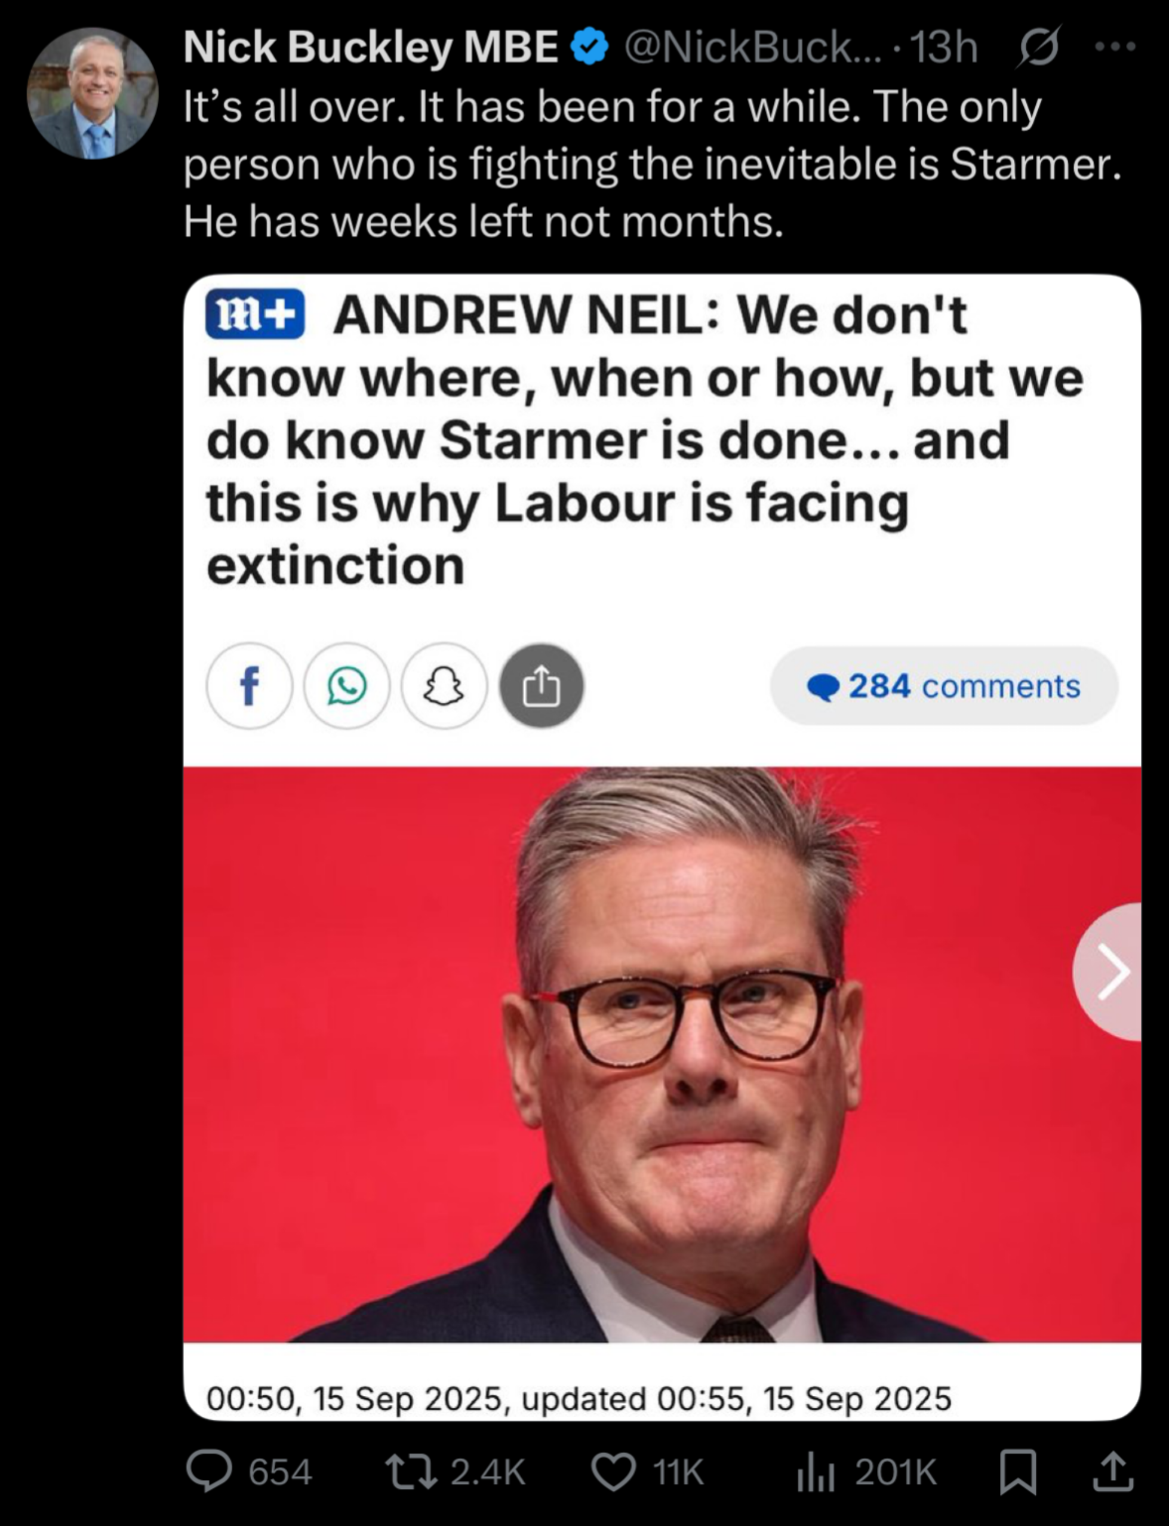Click the gray share arrow icon

[542, 686]
